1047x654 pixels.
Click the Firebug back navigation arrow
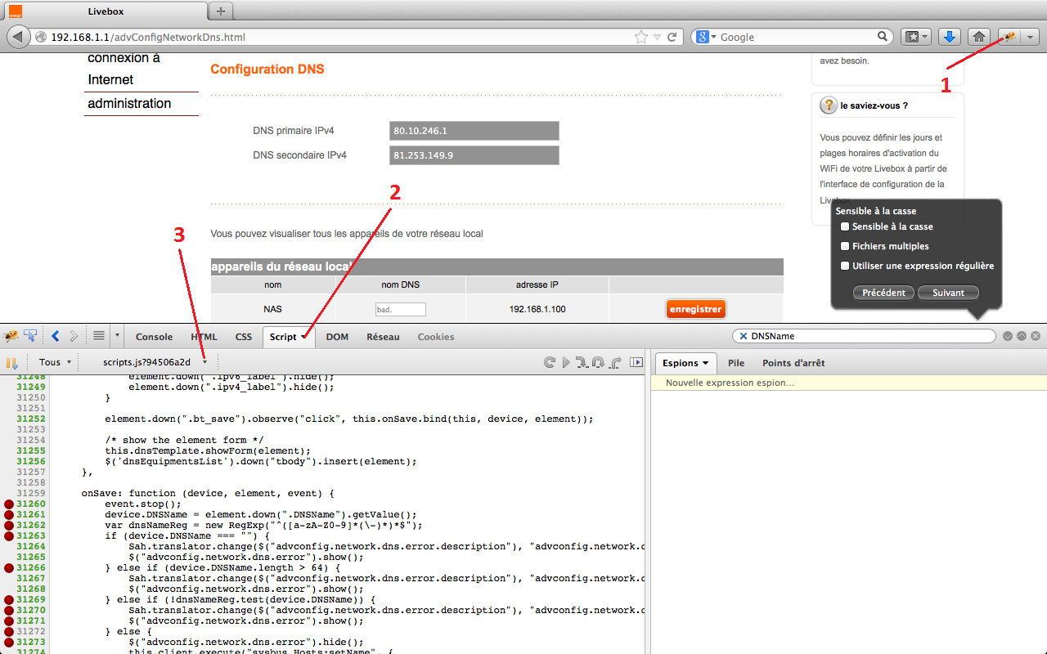click(56, 336)
